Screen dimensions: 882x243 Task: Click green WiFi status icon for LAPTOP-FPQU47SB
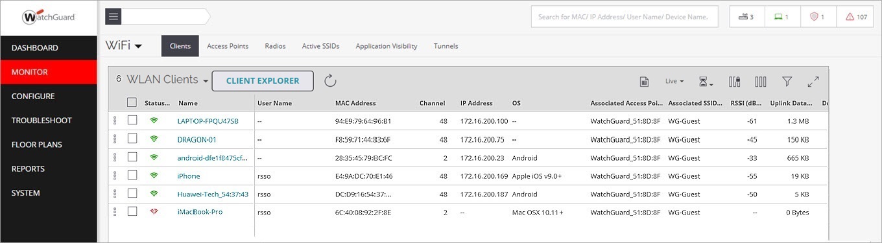pos(154,121)
